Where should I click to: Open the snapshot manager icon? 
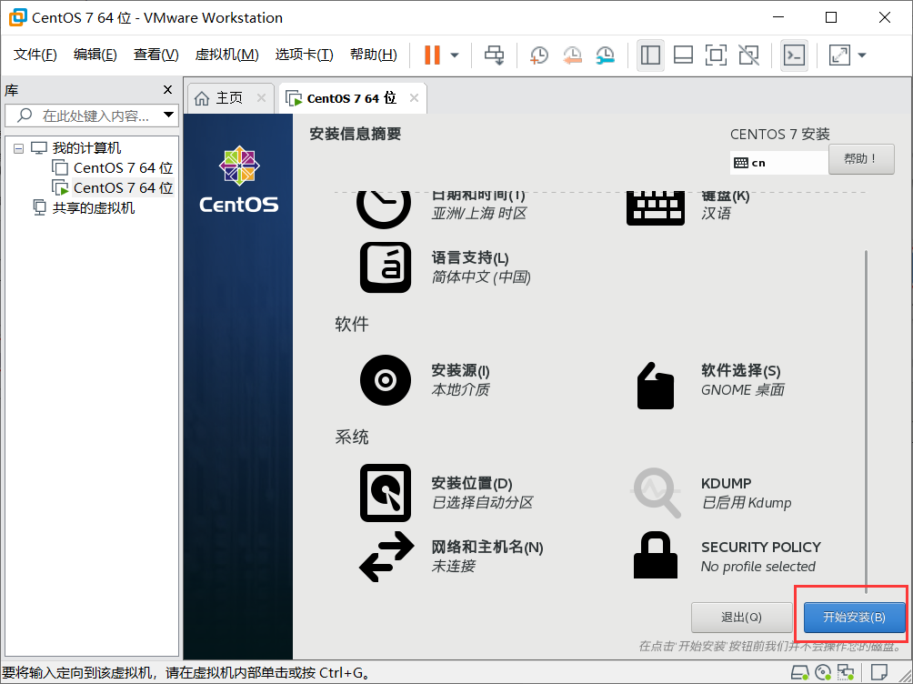pos(606,55)
